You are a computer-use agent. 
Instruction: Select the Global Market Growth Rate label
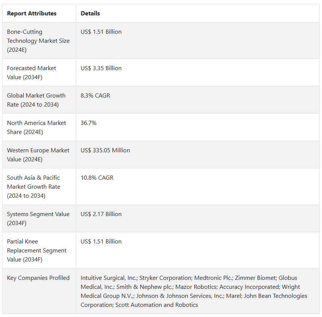coord(36,100)
